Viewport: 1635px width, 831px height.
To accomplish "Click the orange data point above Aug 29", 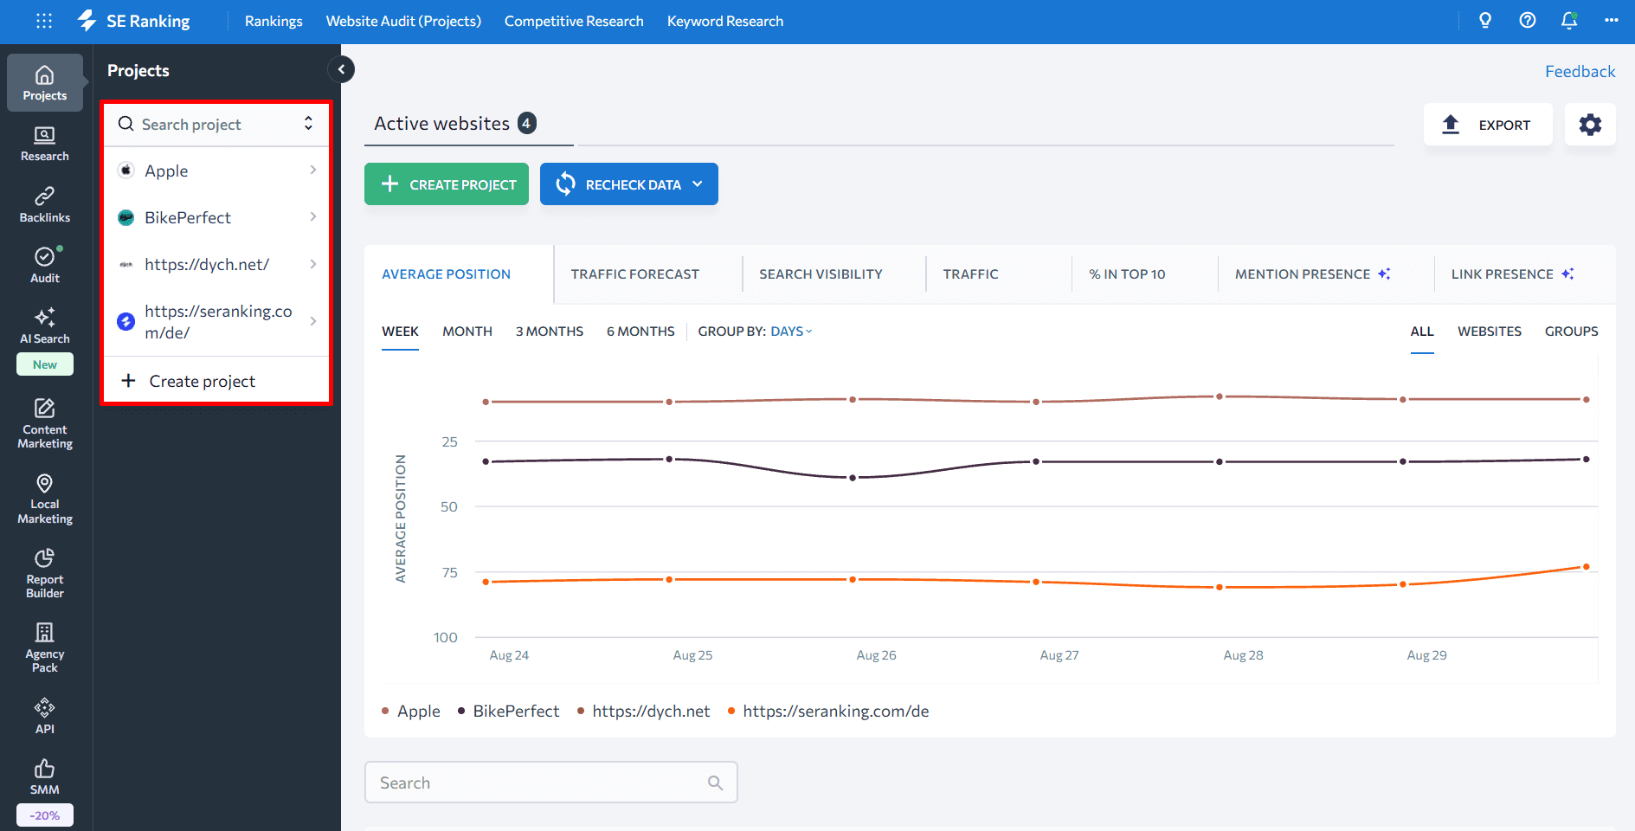I will [1402, 584].
